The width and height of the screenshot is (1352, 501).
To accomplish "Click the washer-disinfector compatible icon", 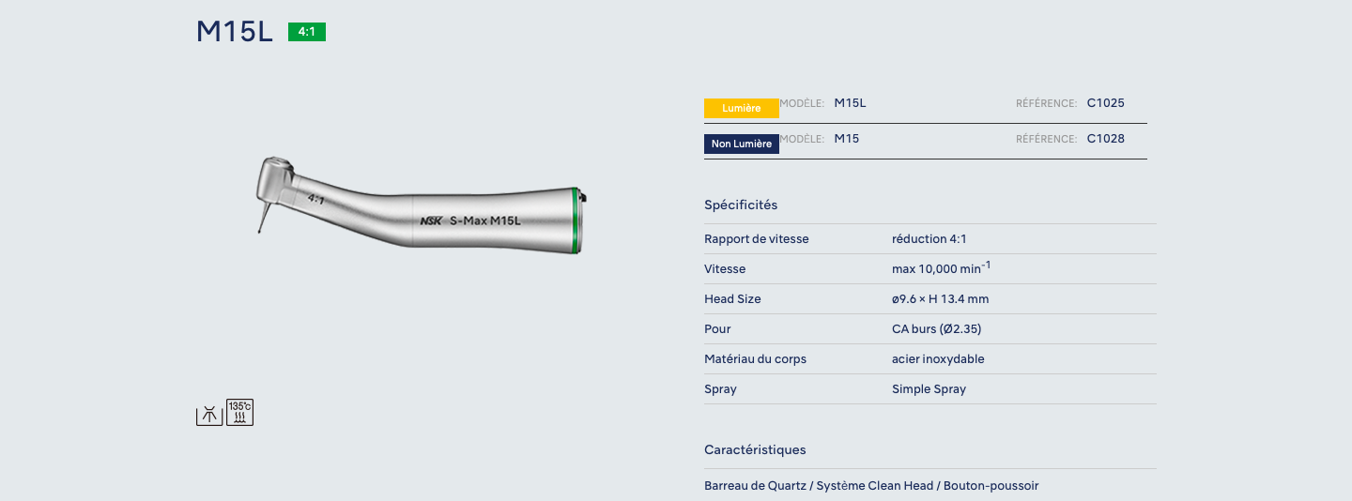I will pos(208,414).
